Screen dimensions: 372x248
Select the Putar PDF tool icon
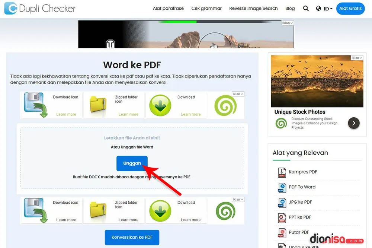click(x=282, y=233)
